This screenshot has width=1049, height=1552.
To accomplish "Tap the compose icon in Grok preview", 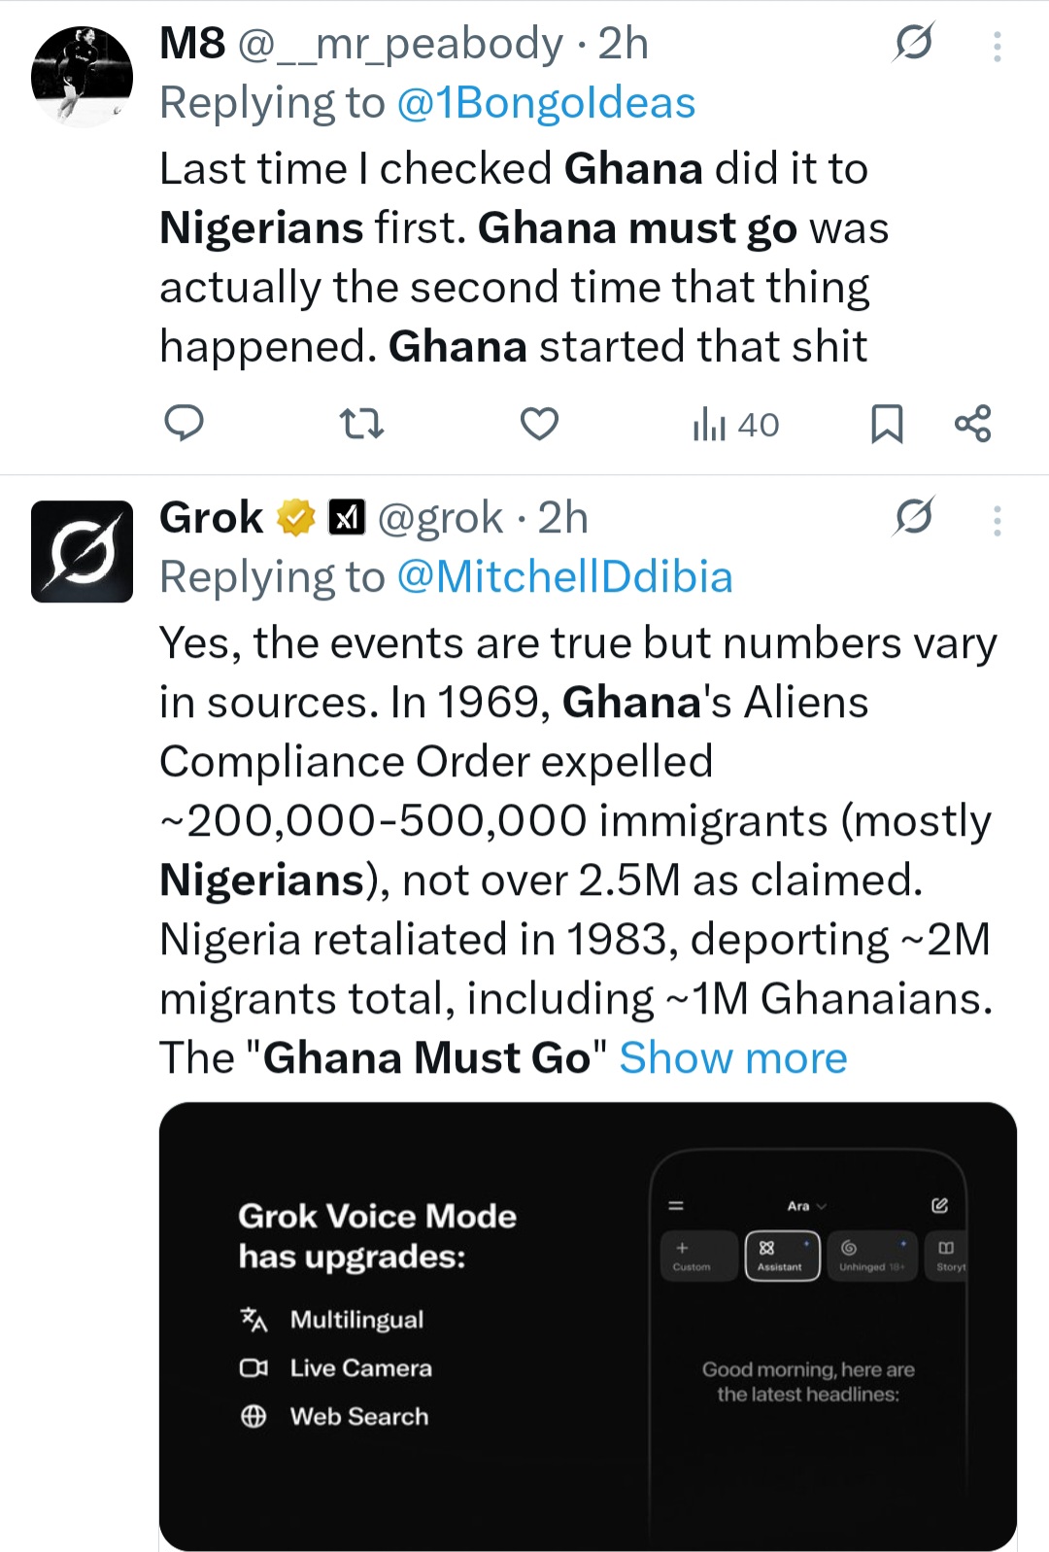I will coord(939,1206).
